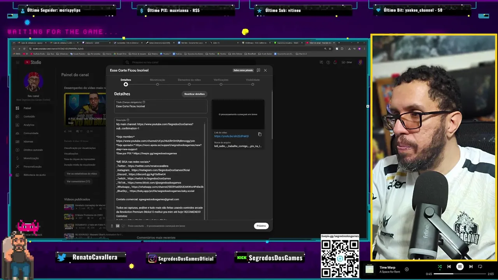
Task: Click the file name 'lofi_radio_-_trabalhe_comigo'
Action: point(238,146)
